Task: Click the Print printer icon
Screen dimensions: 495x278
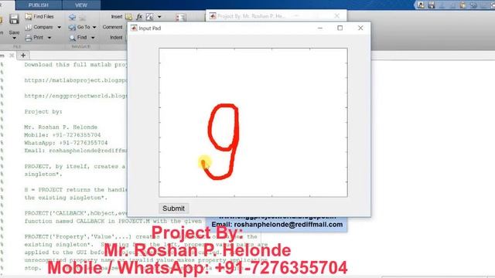Action: pyautogui.click(x=29, y=38)
